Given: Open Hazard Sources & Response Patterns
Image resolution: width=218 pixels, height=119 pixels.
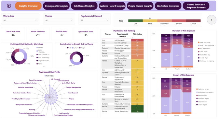Looking at the screenshot, I should [196, 6].
